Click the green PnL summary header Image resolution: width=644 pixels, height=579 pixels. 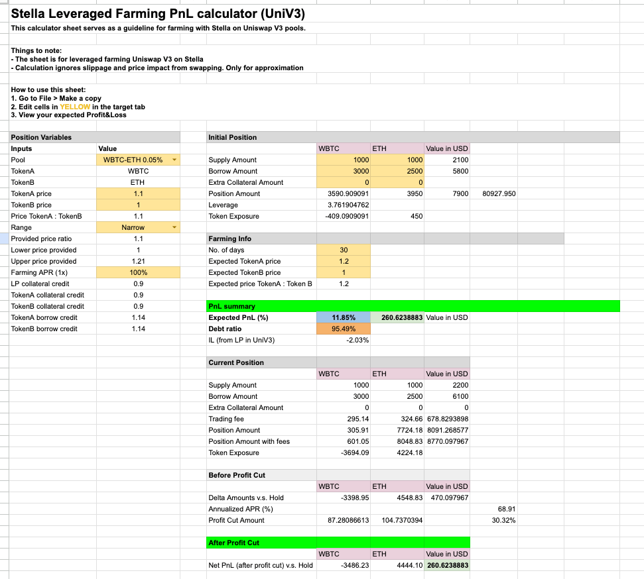point(413,306)
